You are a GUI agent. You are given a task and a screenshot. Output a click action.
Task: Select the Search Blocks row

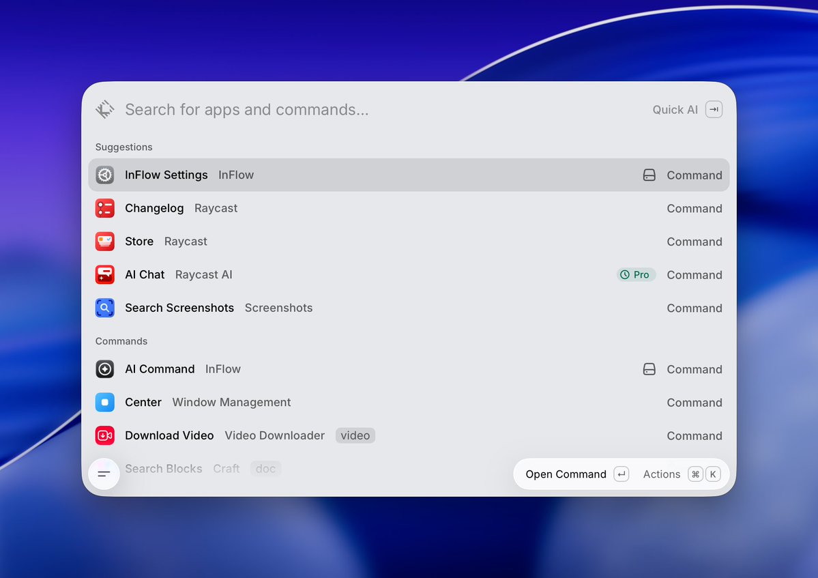click(x=409, y=468)
